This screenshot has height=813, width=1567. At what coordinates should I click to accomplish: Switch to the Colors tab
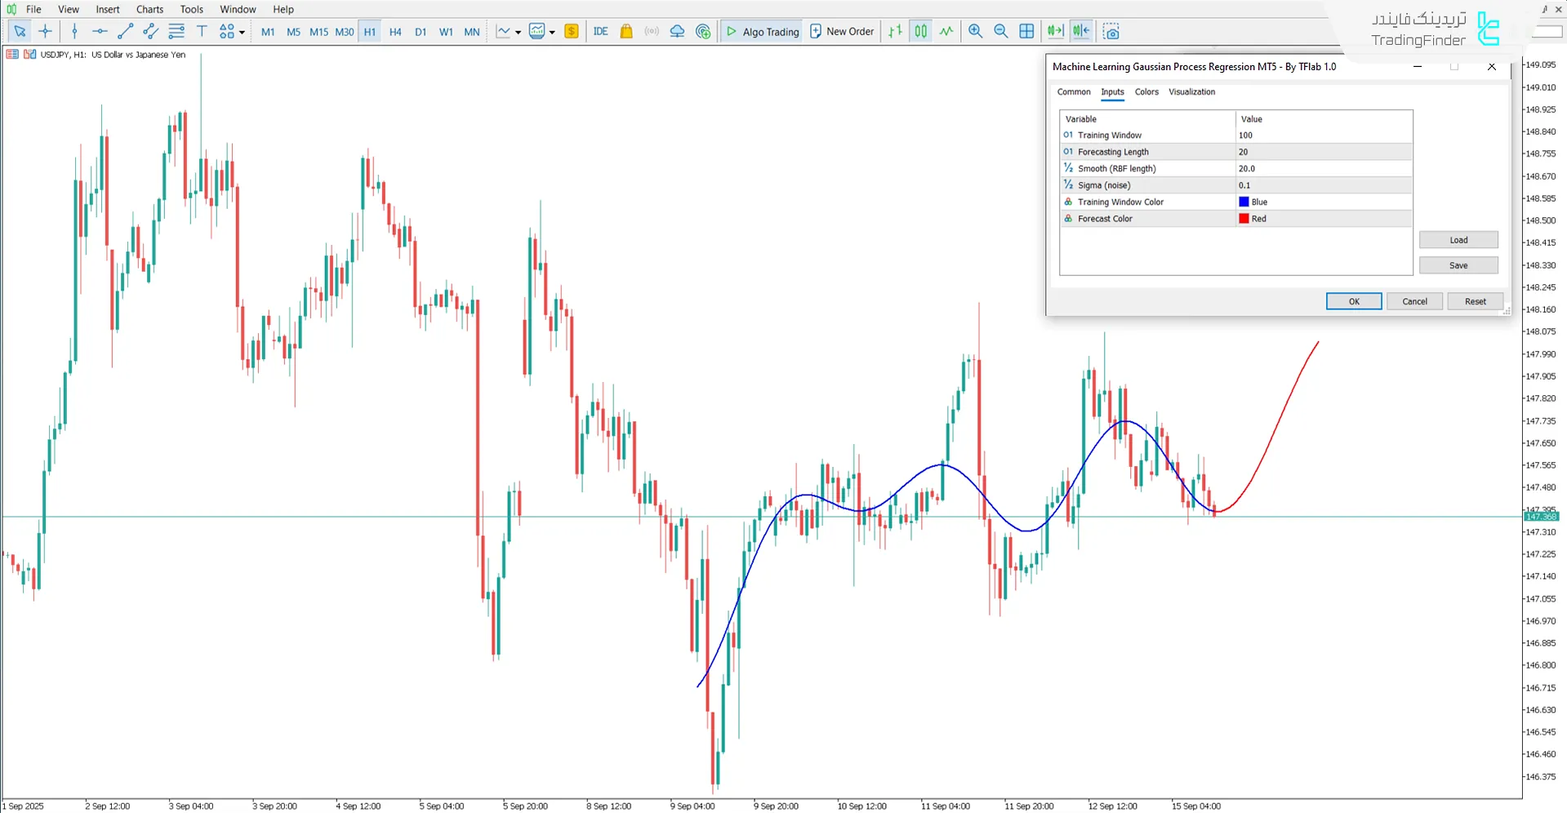coord(1146,92)
